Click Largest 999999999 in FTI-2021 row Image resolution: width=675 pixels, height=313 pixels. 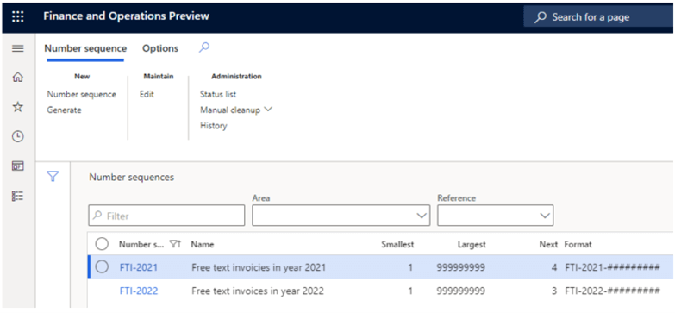point(460,268)
